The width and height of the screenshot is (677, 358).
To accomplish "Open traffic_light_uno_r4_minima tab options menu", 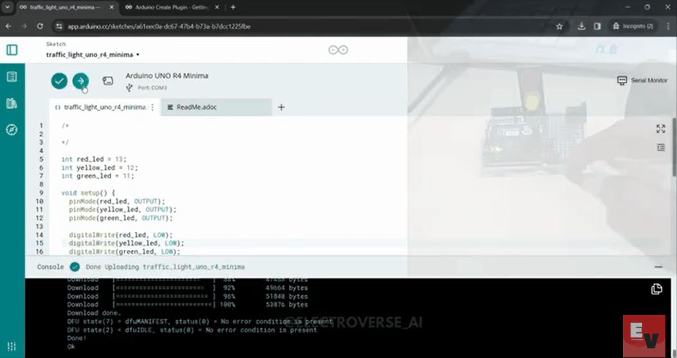I will [x=153, y=107].
